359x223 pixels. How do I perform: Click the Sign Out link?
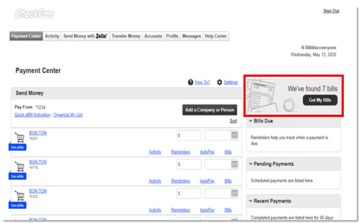pyautogui.click(x=331, y=11)
